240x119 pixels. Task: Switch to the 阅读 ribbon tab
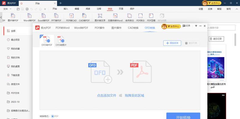(x=88, y=9)
